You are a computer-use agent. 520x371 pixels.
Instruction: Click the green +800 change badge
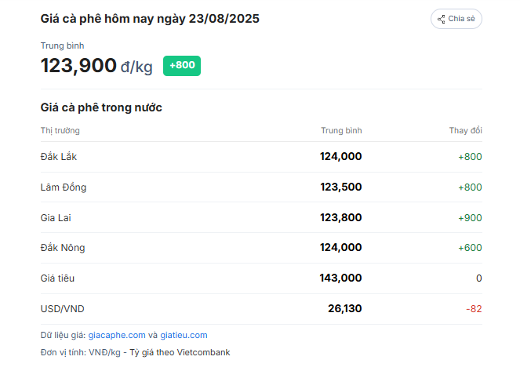(x=182, y=66)
